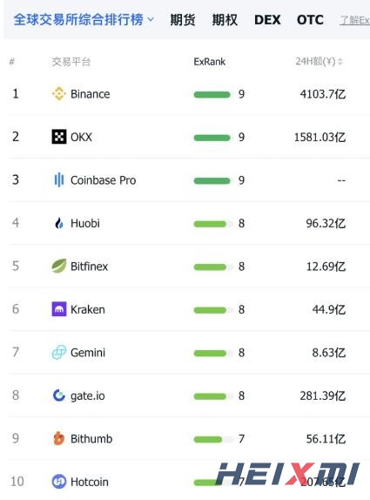Click the Gemini logo icon
This screenshot has height=500, width=370.
tap(59, 353)
